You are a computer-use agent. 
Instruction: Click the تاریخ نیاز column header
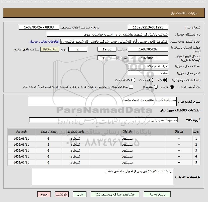pyautogui.click(x=21, y=132)
